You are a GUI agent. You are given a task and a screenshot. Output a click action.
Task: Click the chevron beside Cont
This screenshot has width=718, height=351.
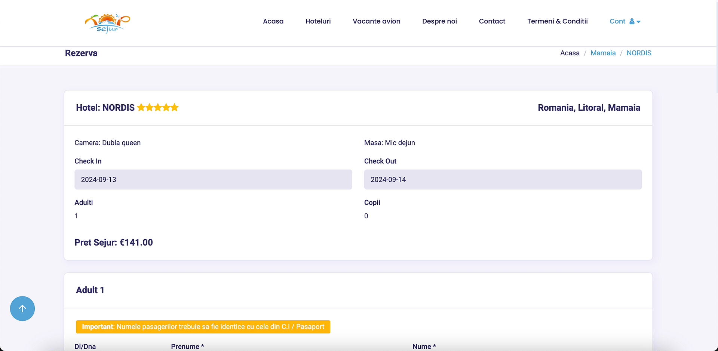point(638,22)
